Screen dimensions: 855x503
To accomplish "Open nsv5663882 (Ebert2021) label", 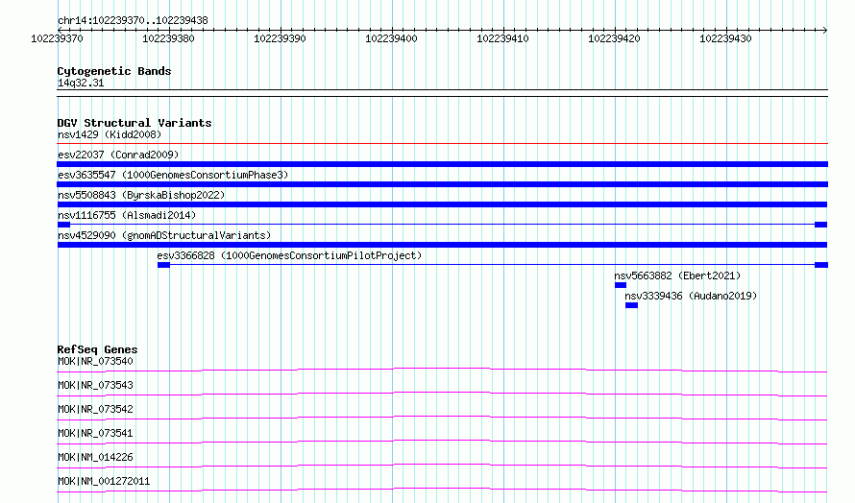I will pyautogui.click(x=678, y=275).
